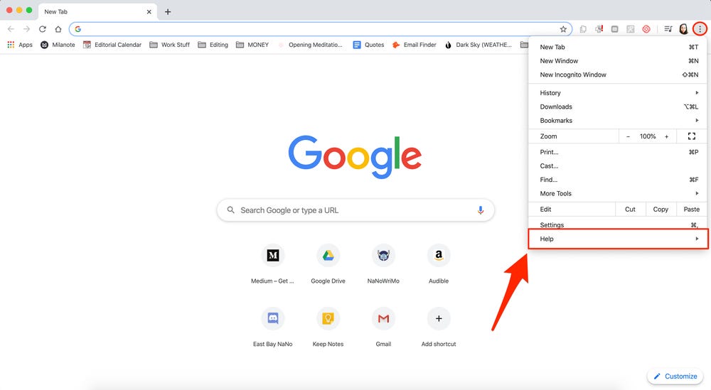This screenshot has width=711, height=390.
Task: Click the home icon in toolbar
Action: 58,29
